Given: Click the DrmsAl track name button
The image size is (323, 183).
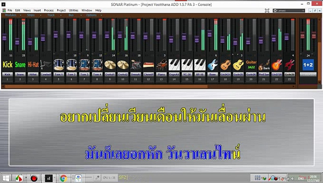Looking at the screenshot, I should tap(136, 74).
